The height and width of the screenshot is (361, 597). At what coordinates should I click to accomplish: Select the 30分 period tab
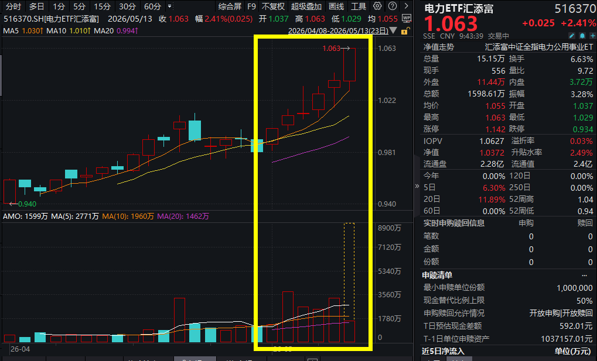pos(127,6)
